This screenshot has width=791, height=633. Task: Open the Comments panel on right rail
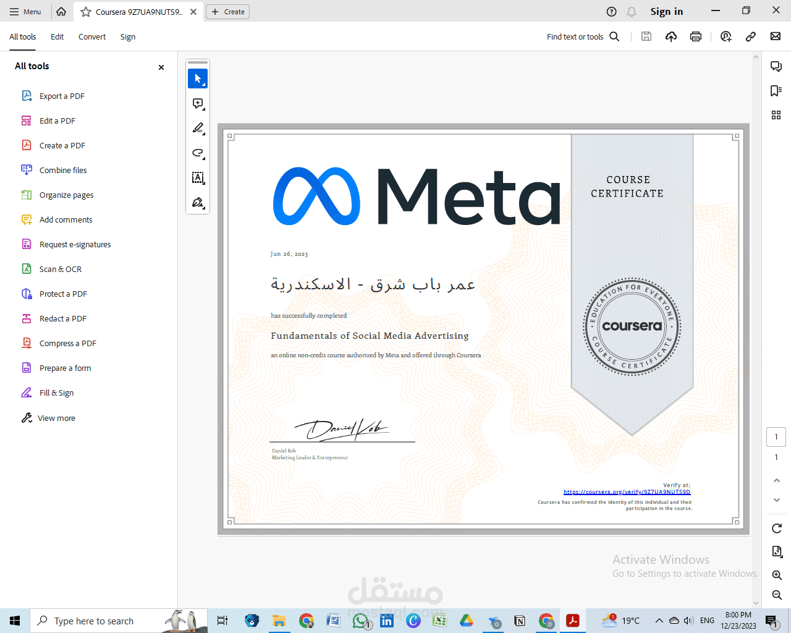[x=776, y=66]
